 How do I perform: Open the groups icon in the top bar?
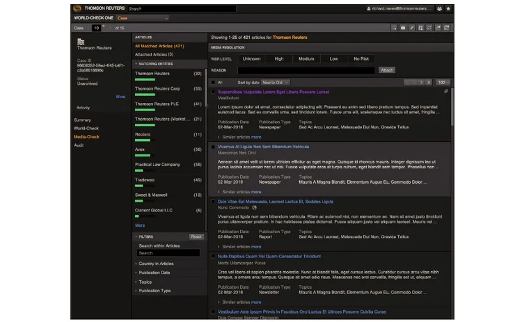tap(439, 8)
